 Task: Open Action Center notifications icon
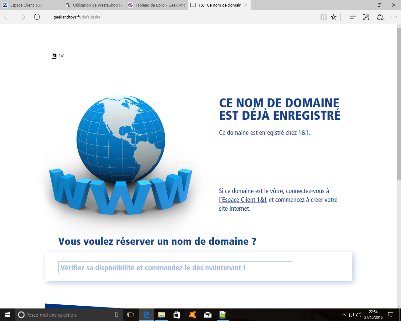tap(391, 315)
